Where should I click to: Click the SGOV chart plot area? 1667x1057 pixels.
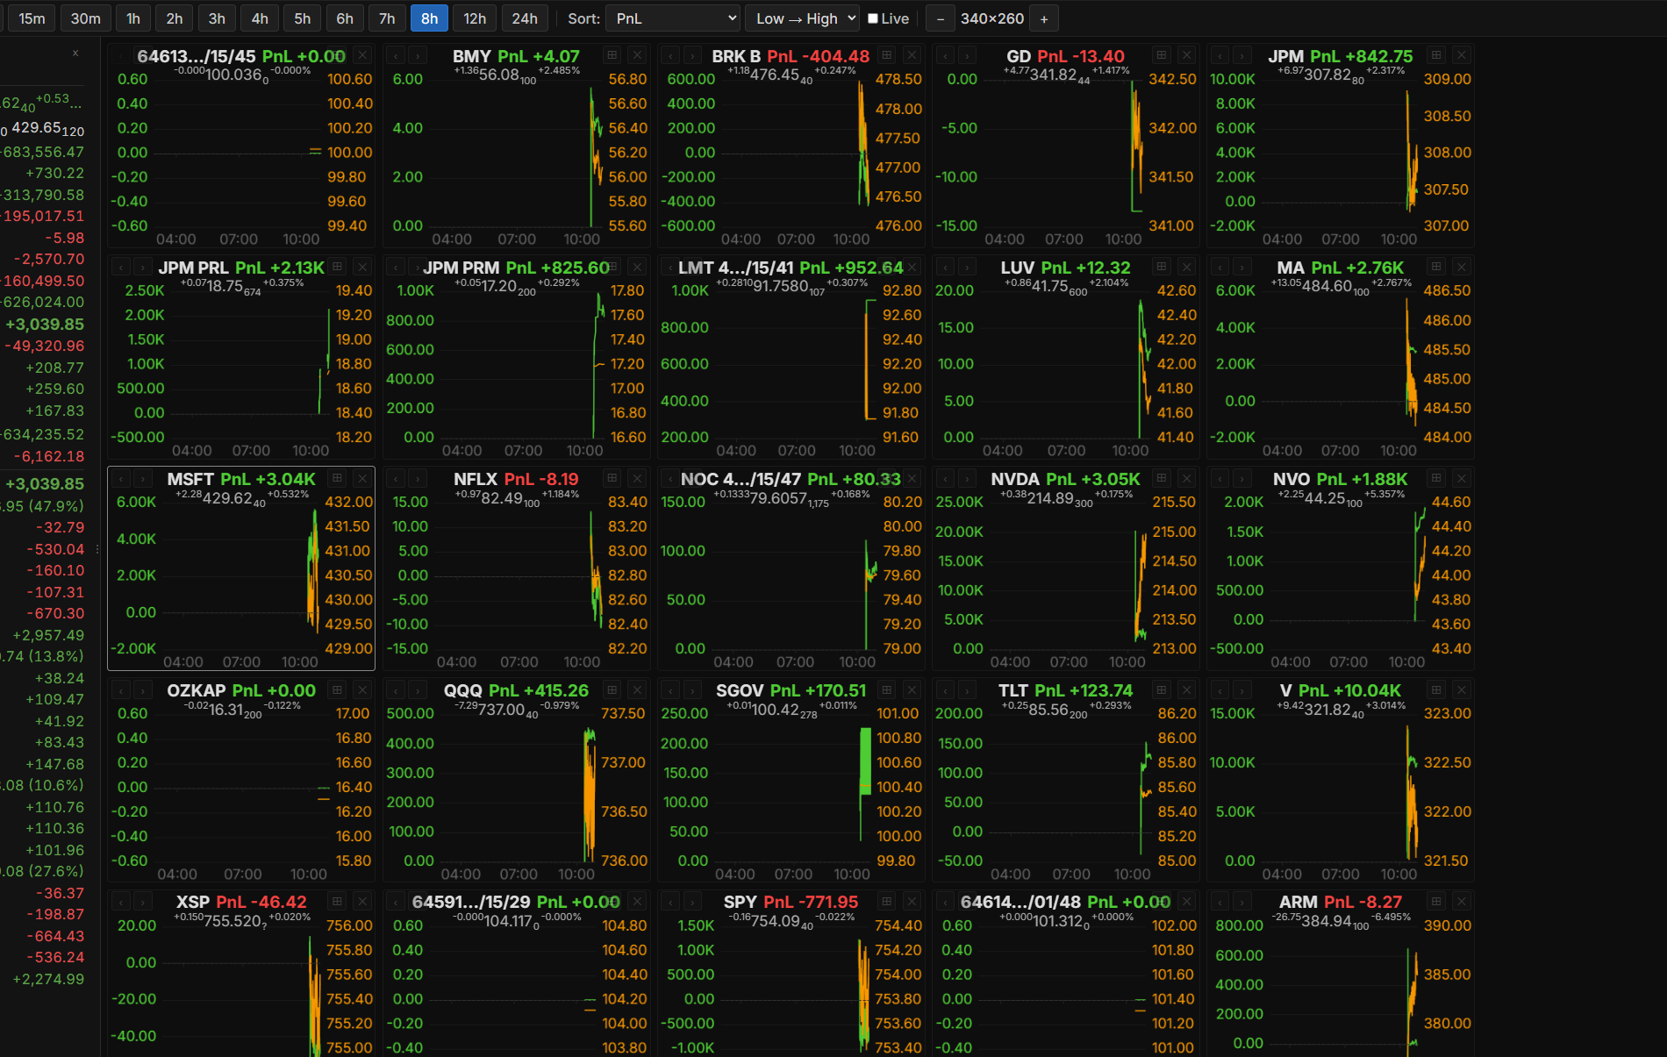pos(792,787)
